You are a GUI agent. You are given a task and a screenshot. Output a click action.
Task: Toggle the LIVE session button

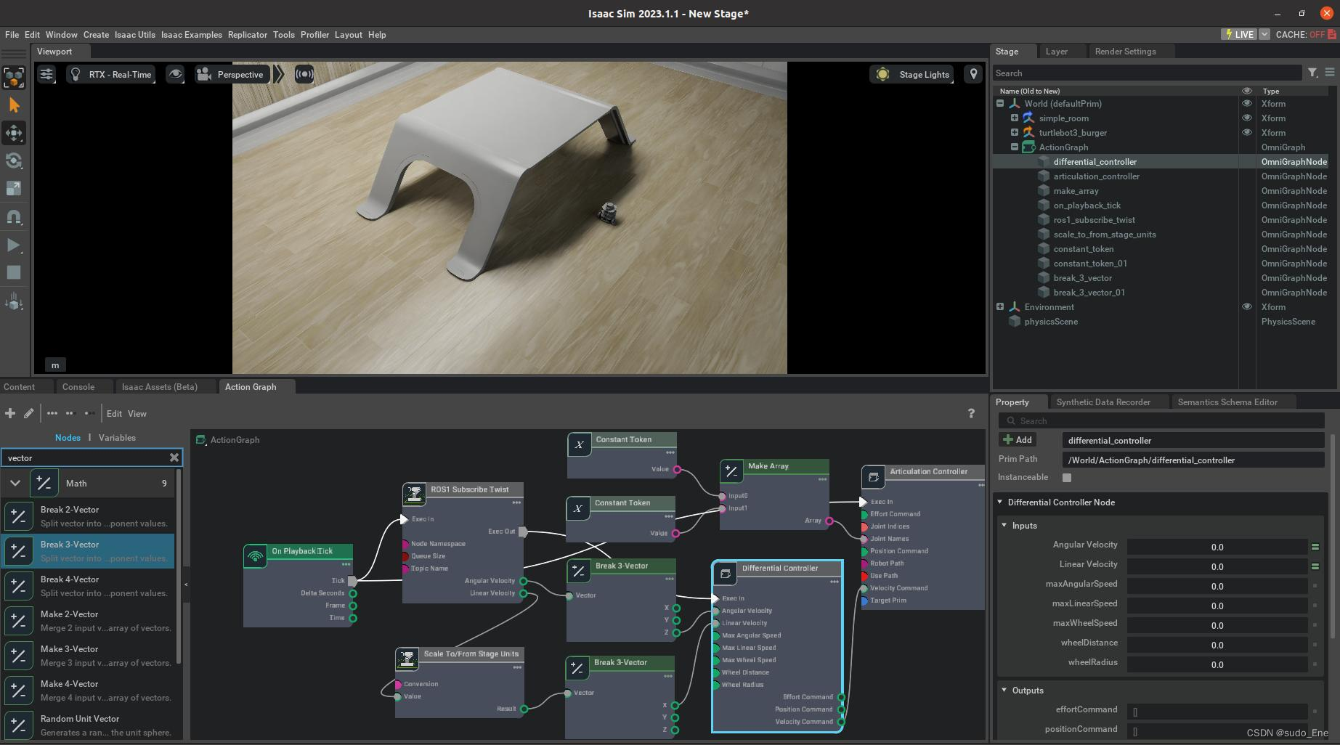coord(1239,34)
